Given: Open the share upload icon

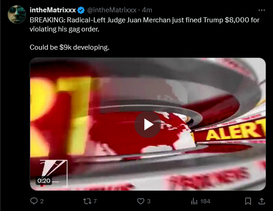Looking at the screenshot, I should pyautogui.click(x=262, y=201).
